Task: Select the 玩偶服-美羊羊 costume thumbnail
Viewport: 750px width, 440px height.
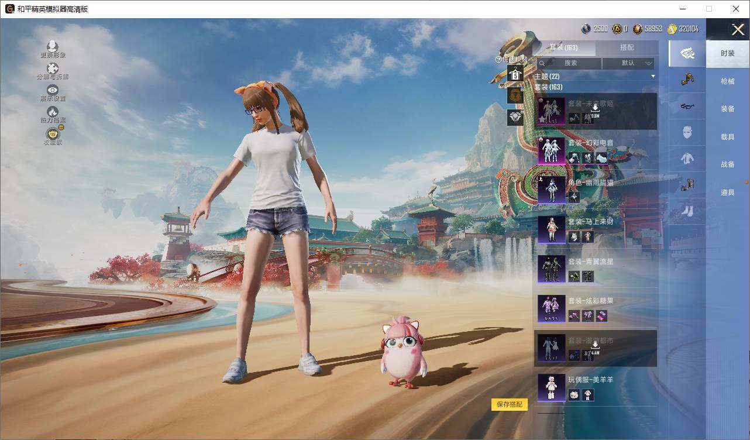Action: pyautogui.click(x=551, y=387)
